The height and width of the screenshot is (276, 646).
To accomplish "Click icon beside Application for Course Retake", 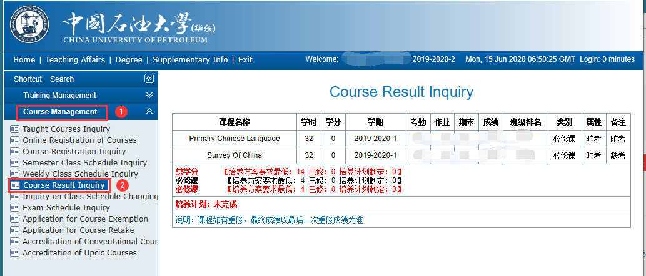I will [15, 230].
